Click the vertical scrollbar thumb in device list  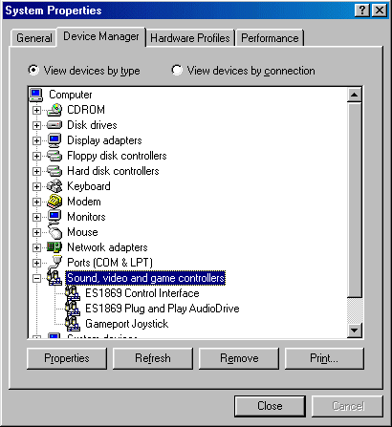[x=355, y=200]
